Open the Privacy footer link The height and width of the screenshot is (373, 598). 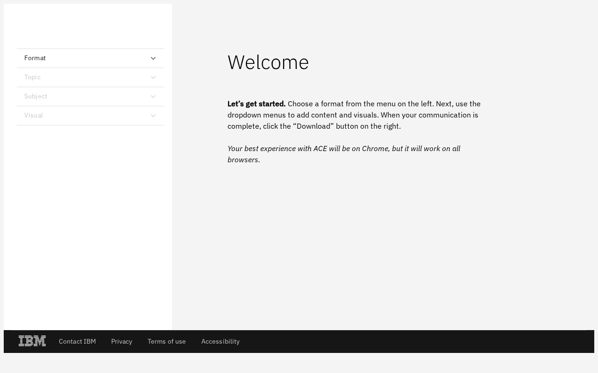click(x=121, y=341)
